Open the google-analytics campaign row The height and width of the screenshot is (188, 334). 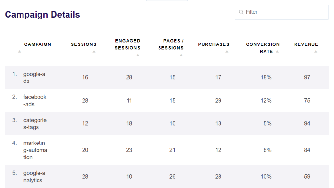point(34,177)
